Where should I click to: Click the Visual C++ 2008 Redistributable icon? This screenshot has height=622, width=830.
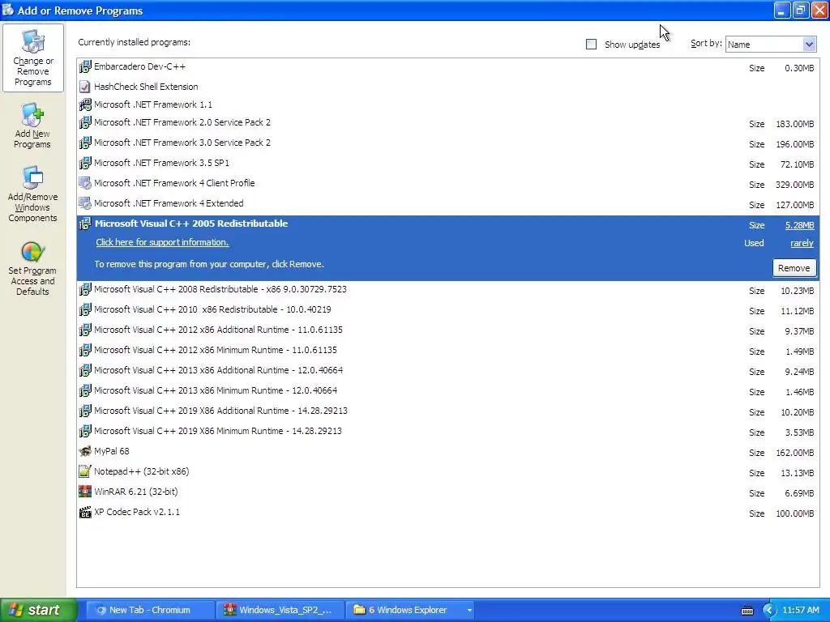tap(84, 289)
